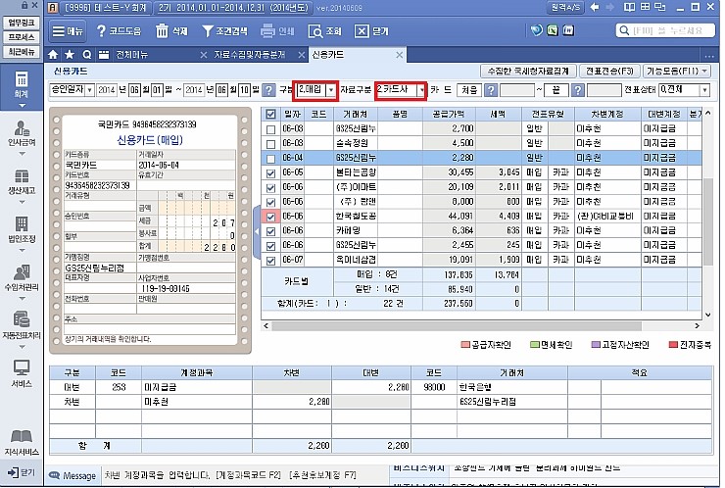Go to the home icon tab
Viewport: 725px width, 488px height.
pos(53,55)
